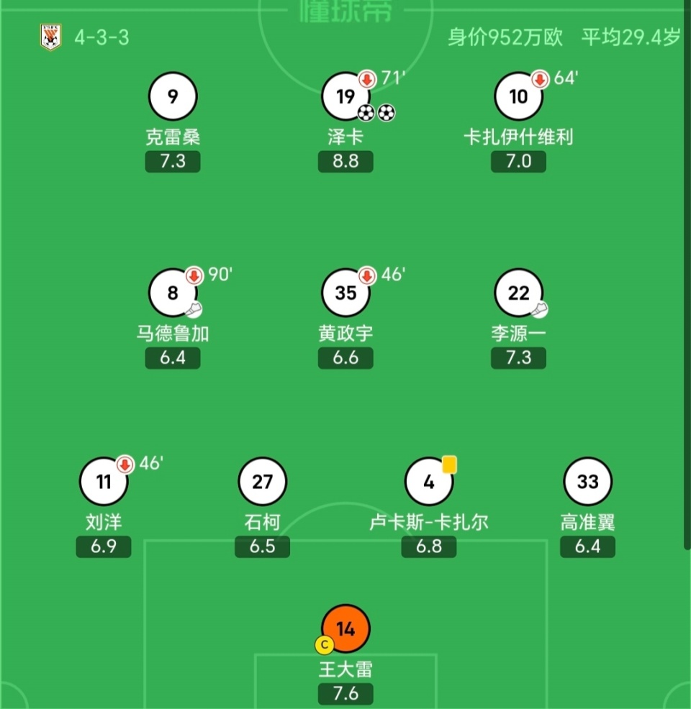Click the goal ball icons beside number 19
This screenshot has height=709, width=691.
376,113
